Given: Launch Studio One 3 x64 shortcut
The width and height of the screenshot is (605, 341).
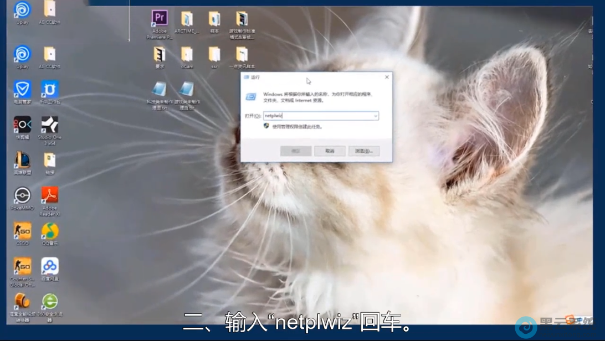Looking at the screenshot, I should coord(49,125).
